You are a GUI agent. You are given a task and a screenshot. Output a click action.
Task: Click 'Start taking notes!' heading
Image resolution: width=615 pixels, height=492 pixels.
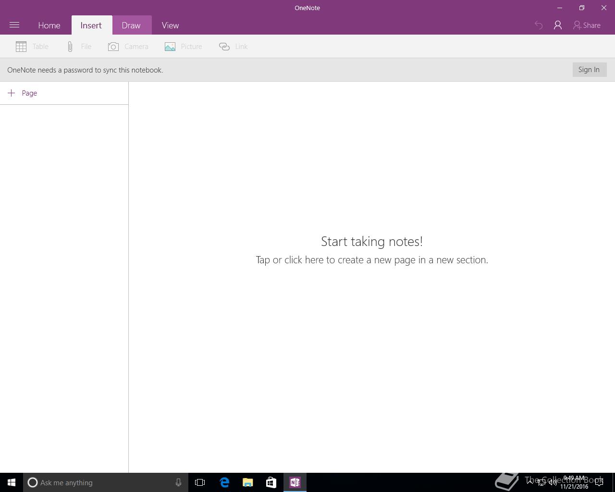coord(372,241)
